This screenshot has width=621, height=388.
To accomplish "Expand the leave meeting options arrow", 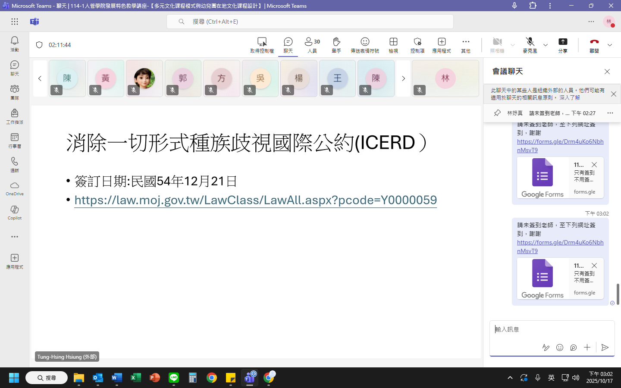I will click(610, 45).
